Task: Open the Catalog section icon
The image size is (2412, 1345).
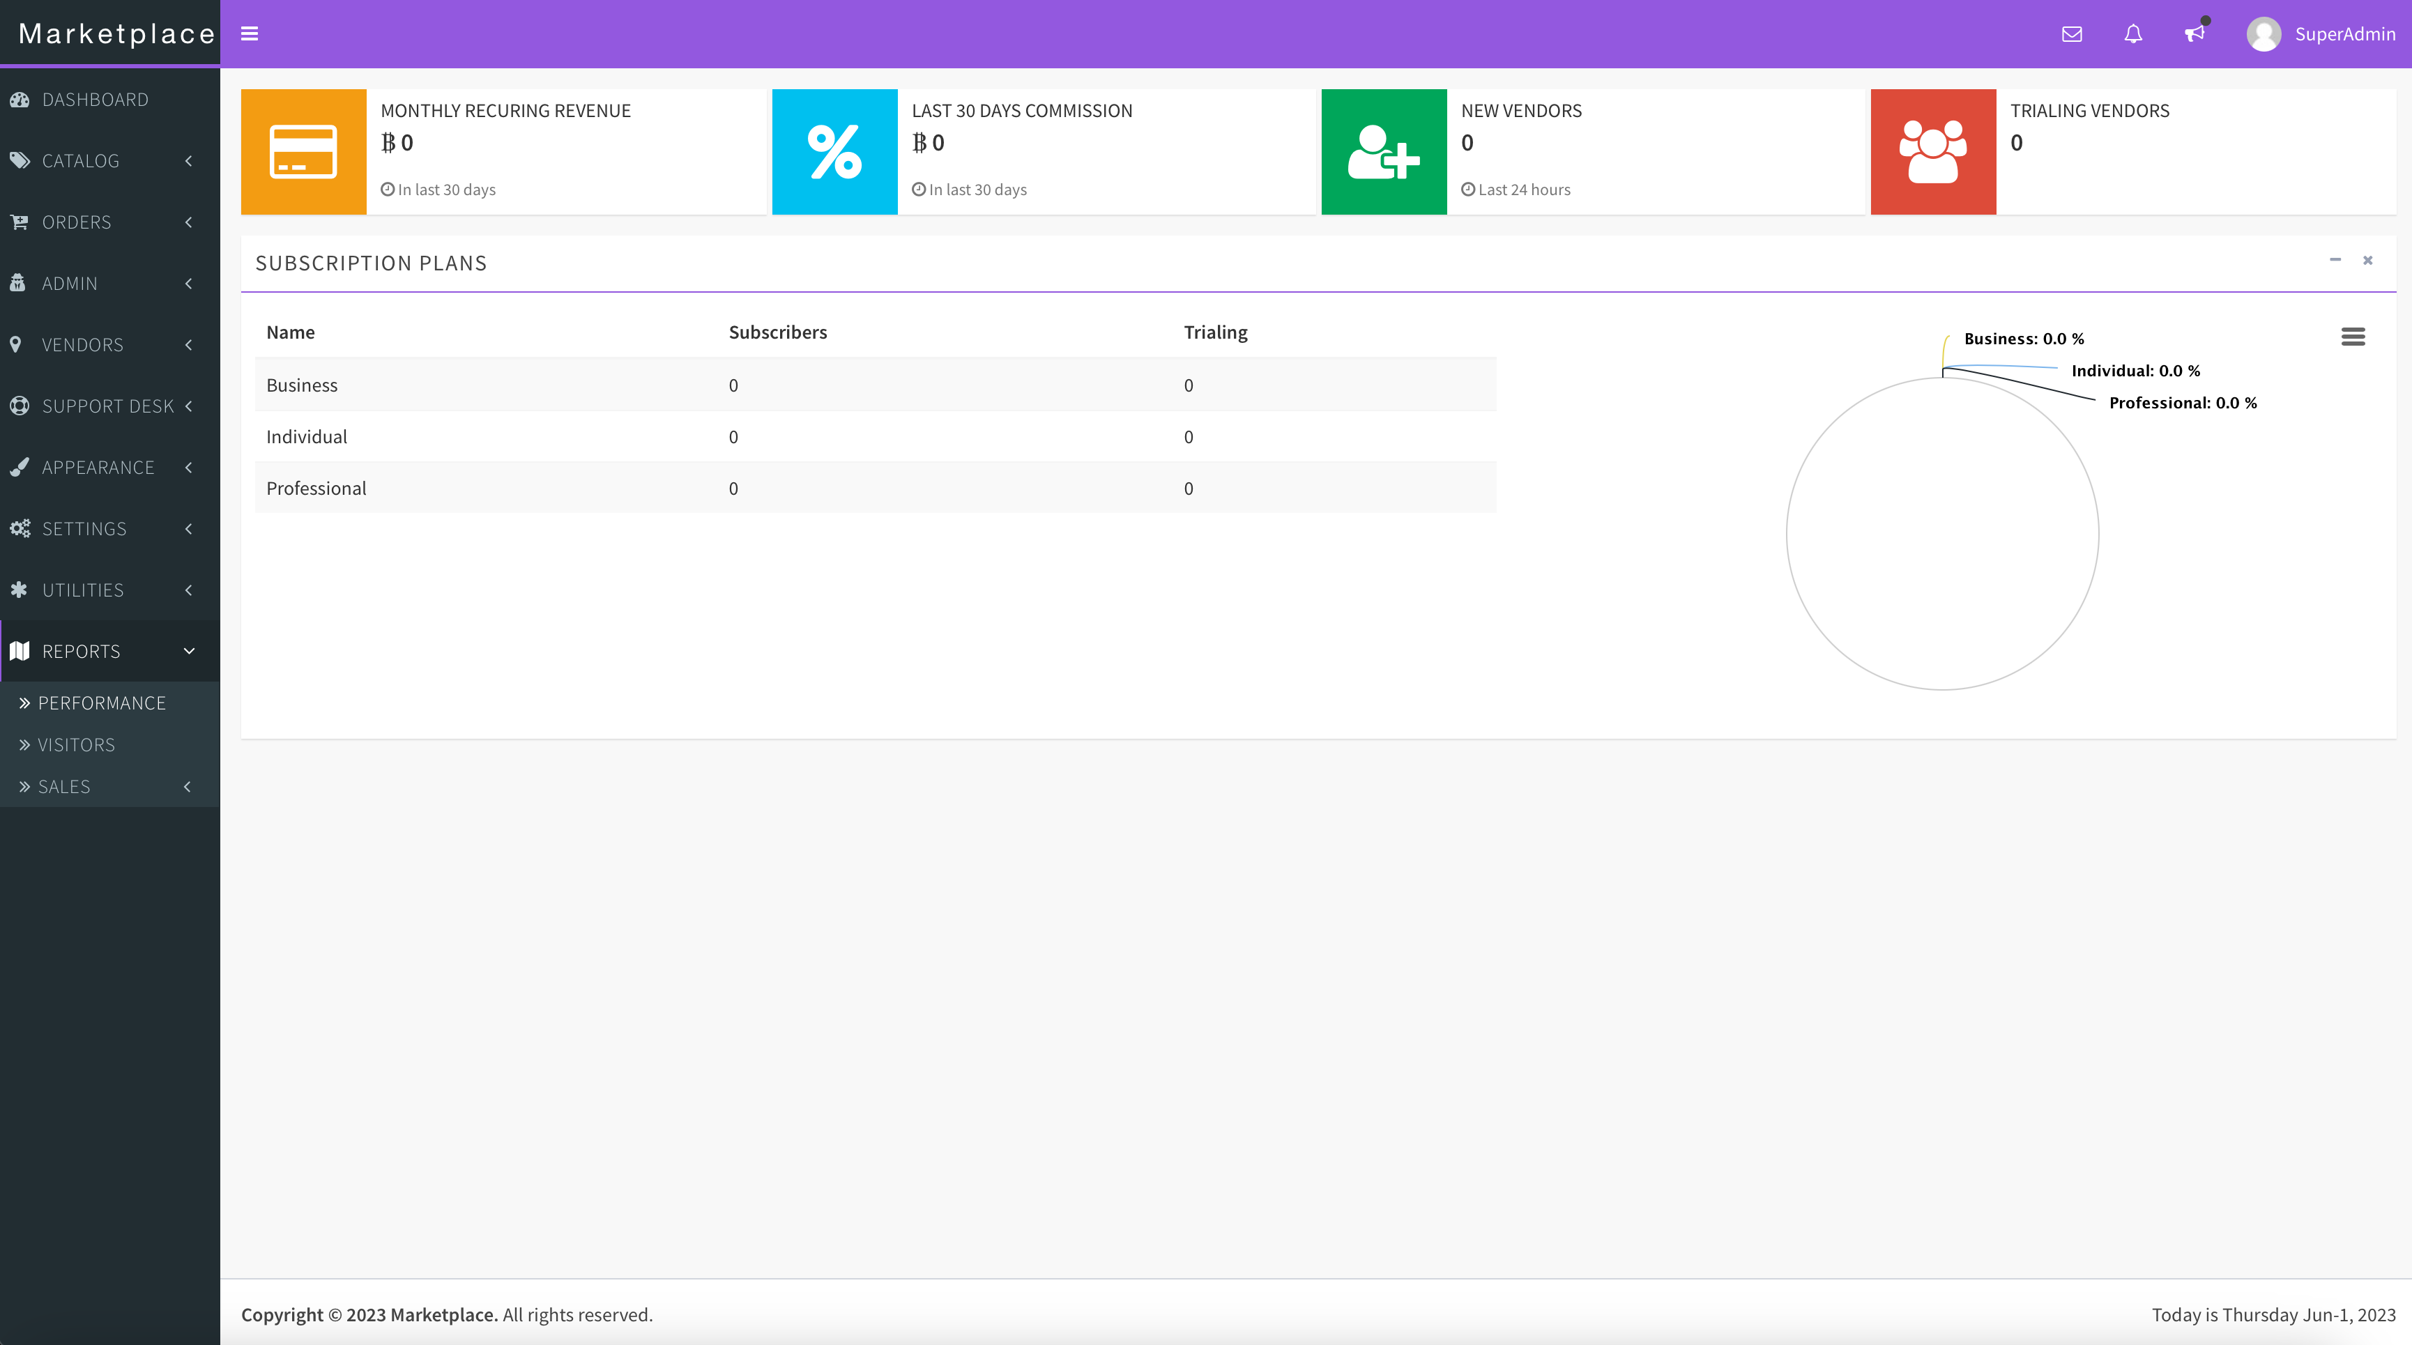Action: click(23, 161)
